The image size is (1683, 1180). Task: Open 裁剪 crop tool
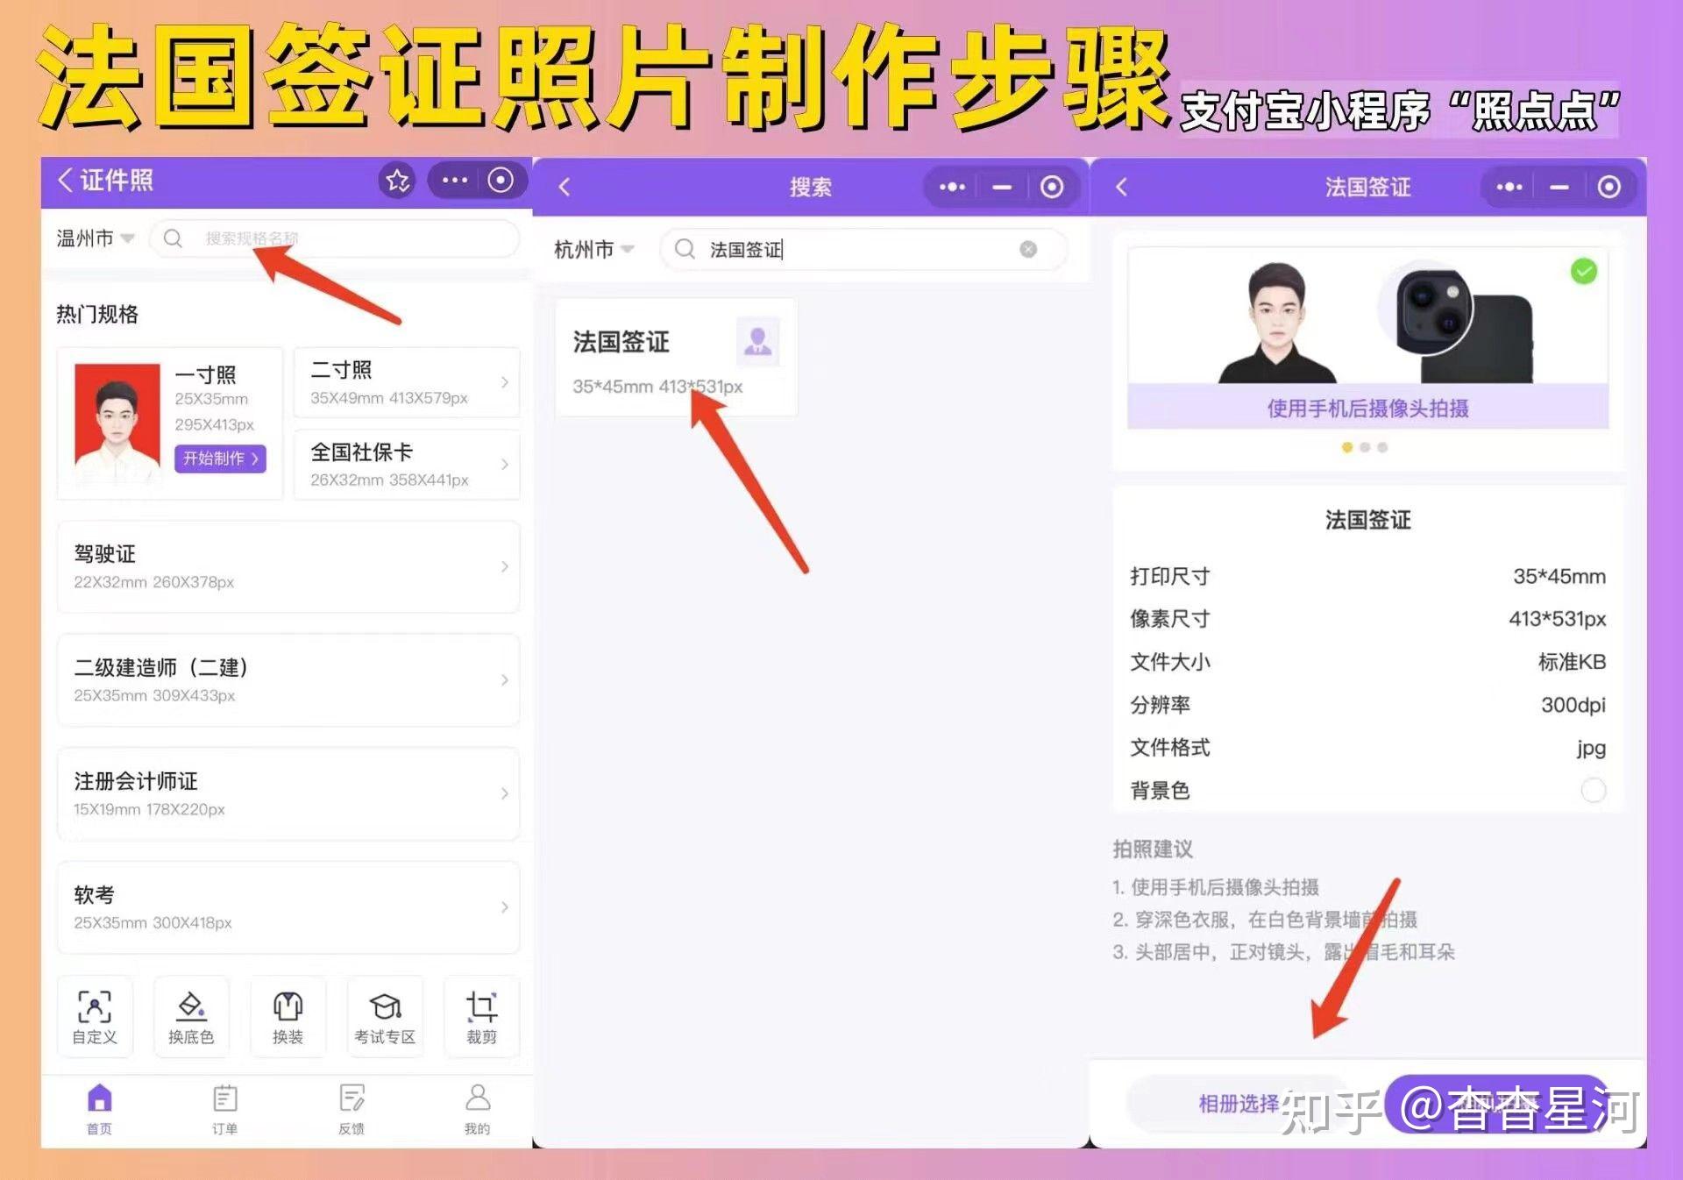tap(481, 1017)
